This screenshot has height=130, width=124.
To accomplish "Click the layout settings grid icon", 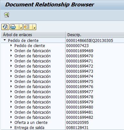I will pos(27,27).
